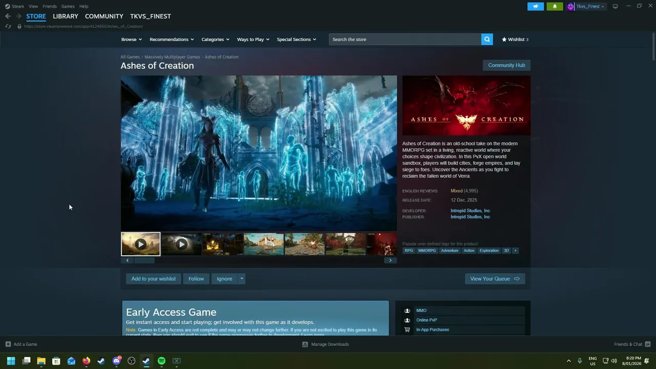Select the sailing ship screenshot thumbnail

pos(263,244)
